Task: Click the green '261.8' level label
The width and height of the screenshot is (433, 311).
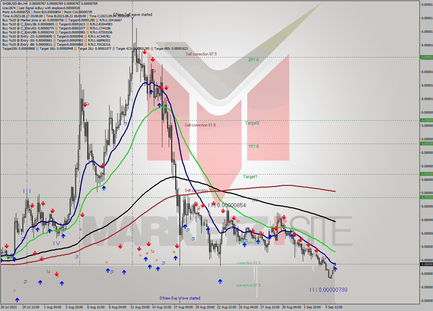Action: click(x=253, y=59)
